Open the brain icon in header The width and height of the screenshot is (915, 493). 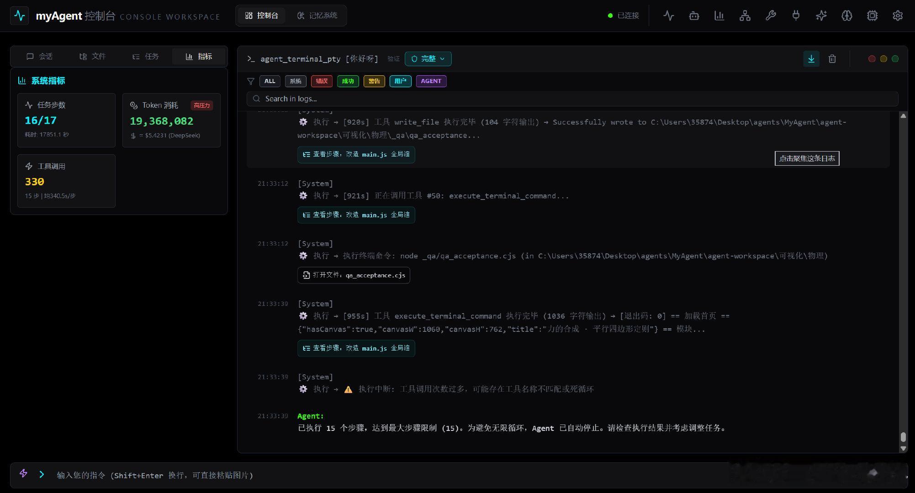coord(847,16)
